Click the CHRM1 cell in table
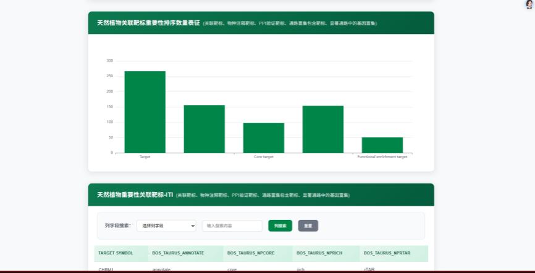535x273 pixels. [107, 269]
